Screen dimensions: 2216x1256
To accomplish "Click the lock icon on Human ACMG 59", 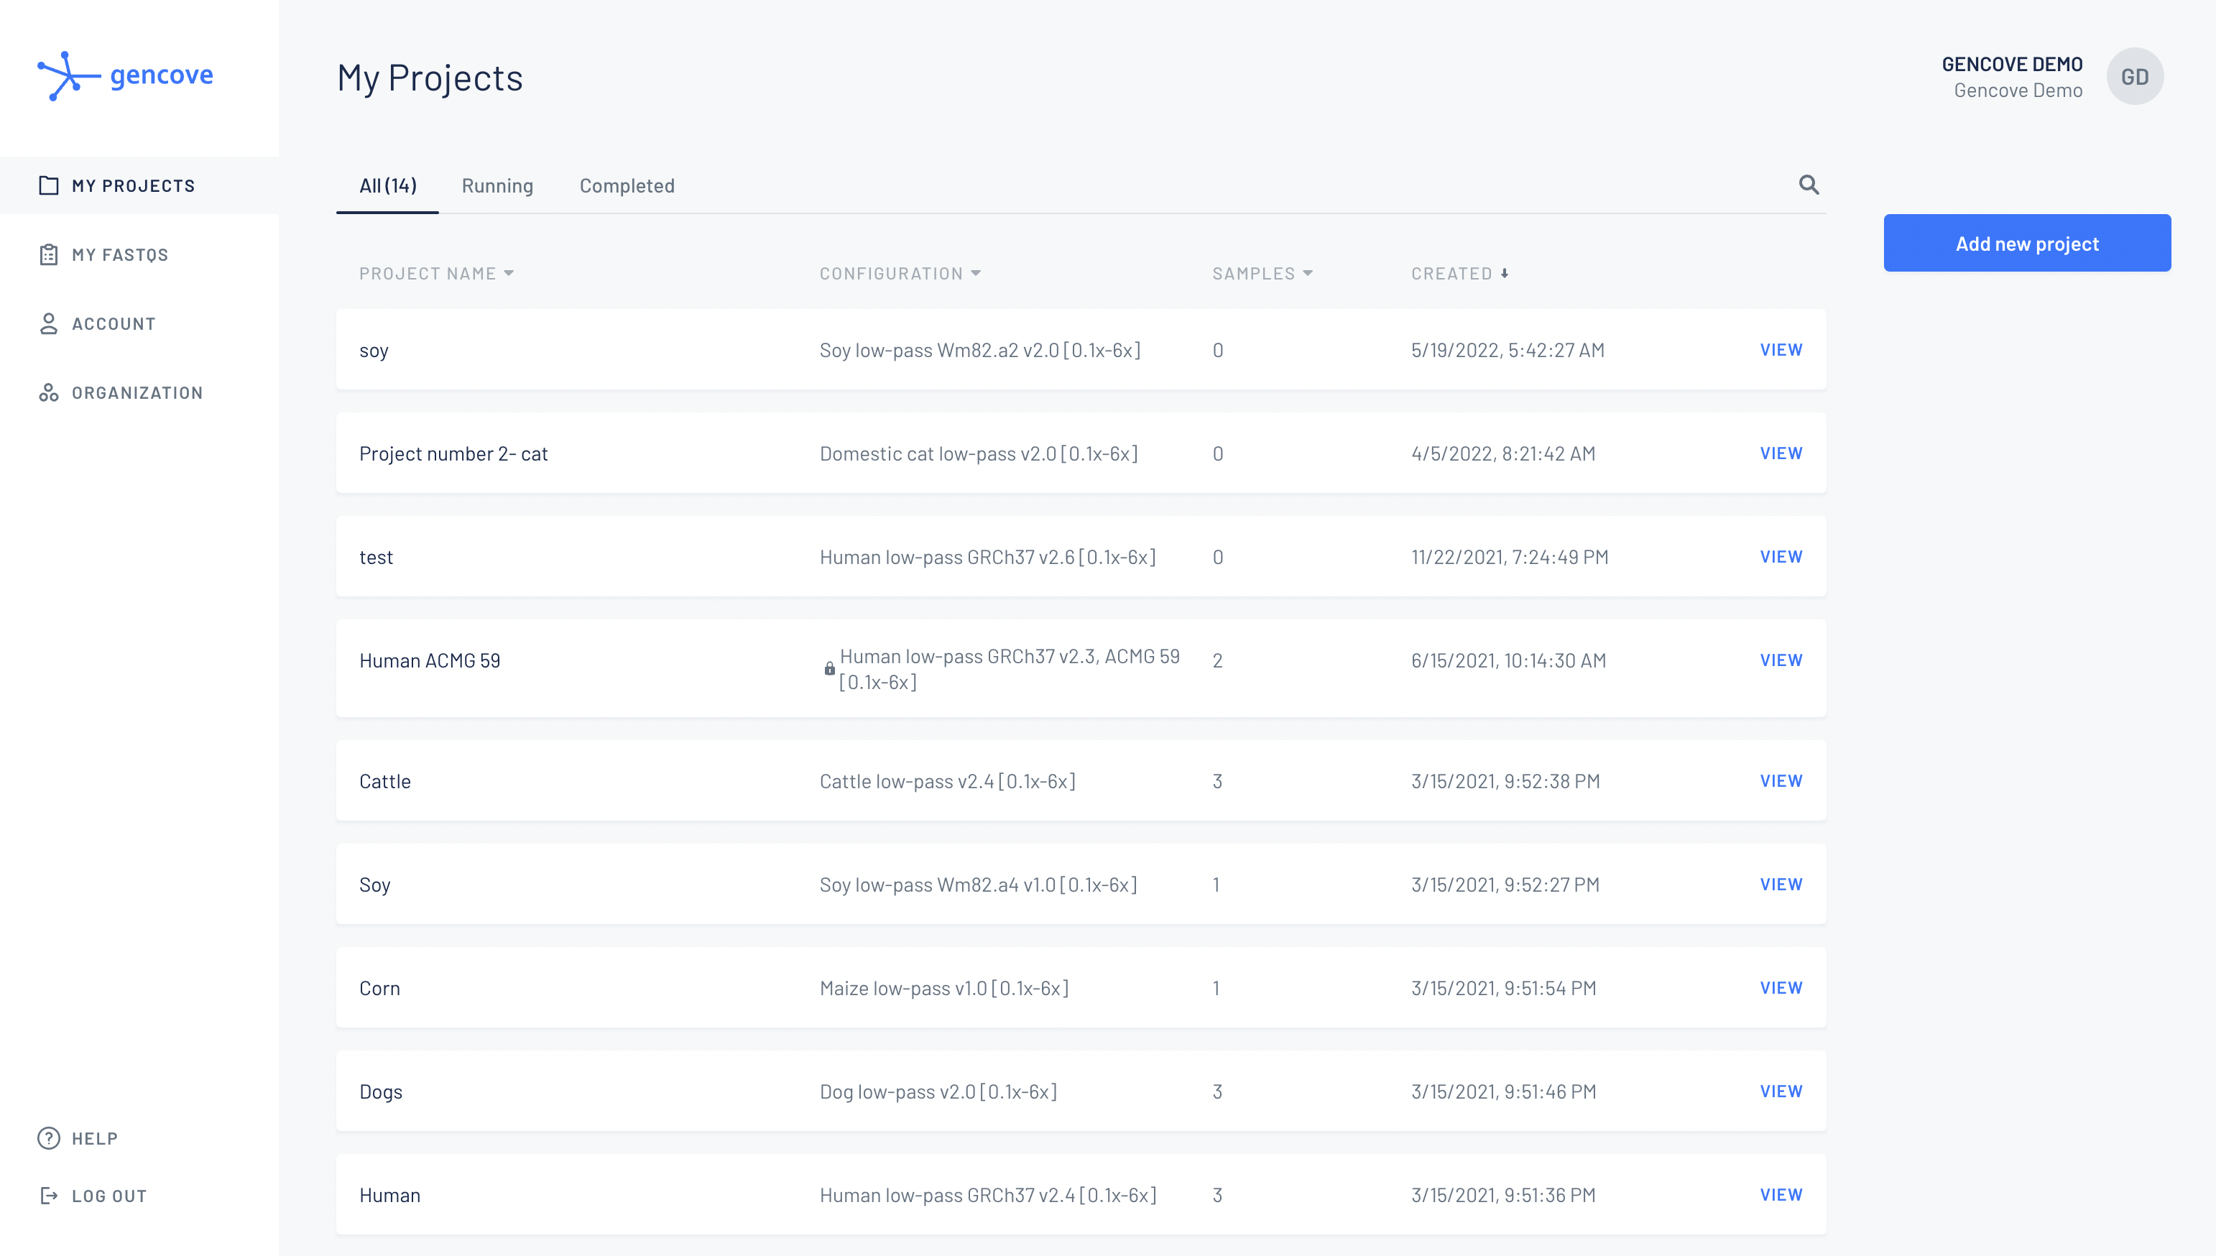I will click(x=829, y=668).
